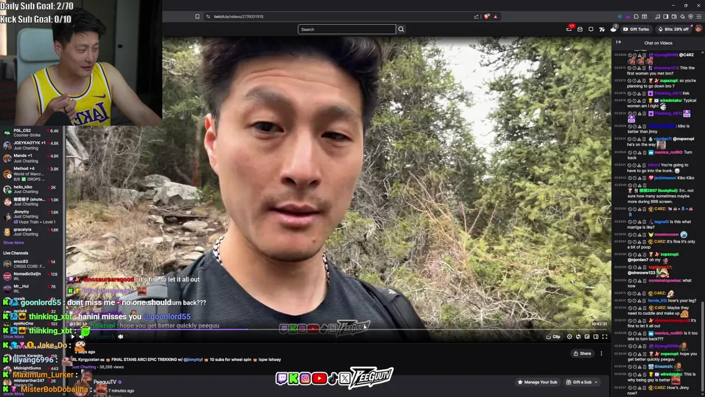Click the Brave shields lion icon
This screenshot has width=705, height=397.
click(487, 17)
